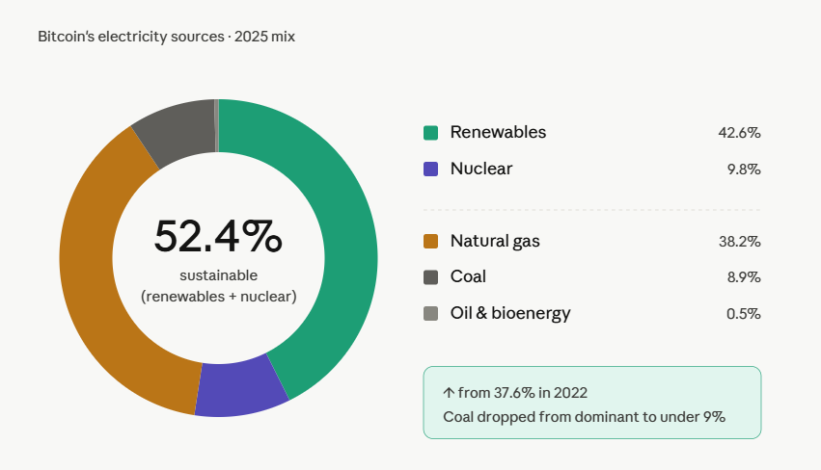Click the 0.5% value for Oil & bioenergy

(744, 314)
